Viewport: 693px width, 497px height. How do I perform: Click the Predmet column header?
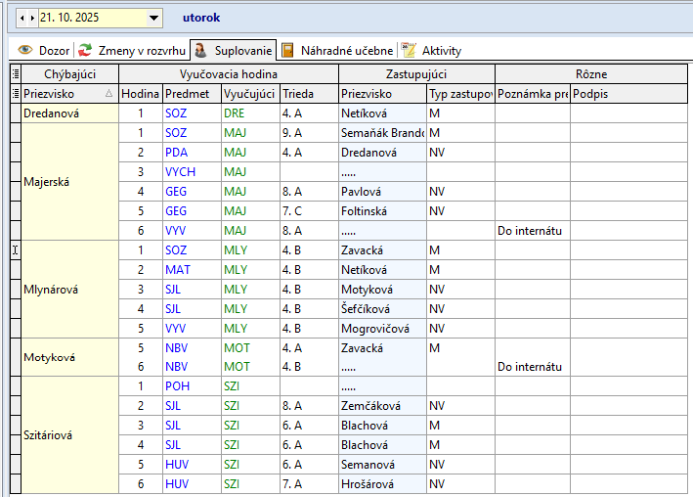click(191, 94)
